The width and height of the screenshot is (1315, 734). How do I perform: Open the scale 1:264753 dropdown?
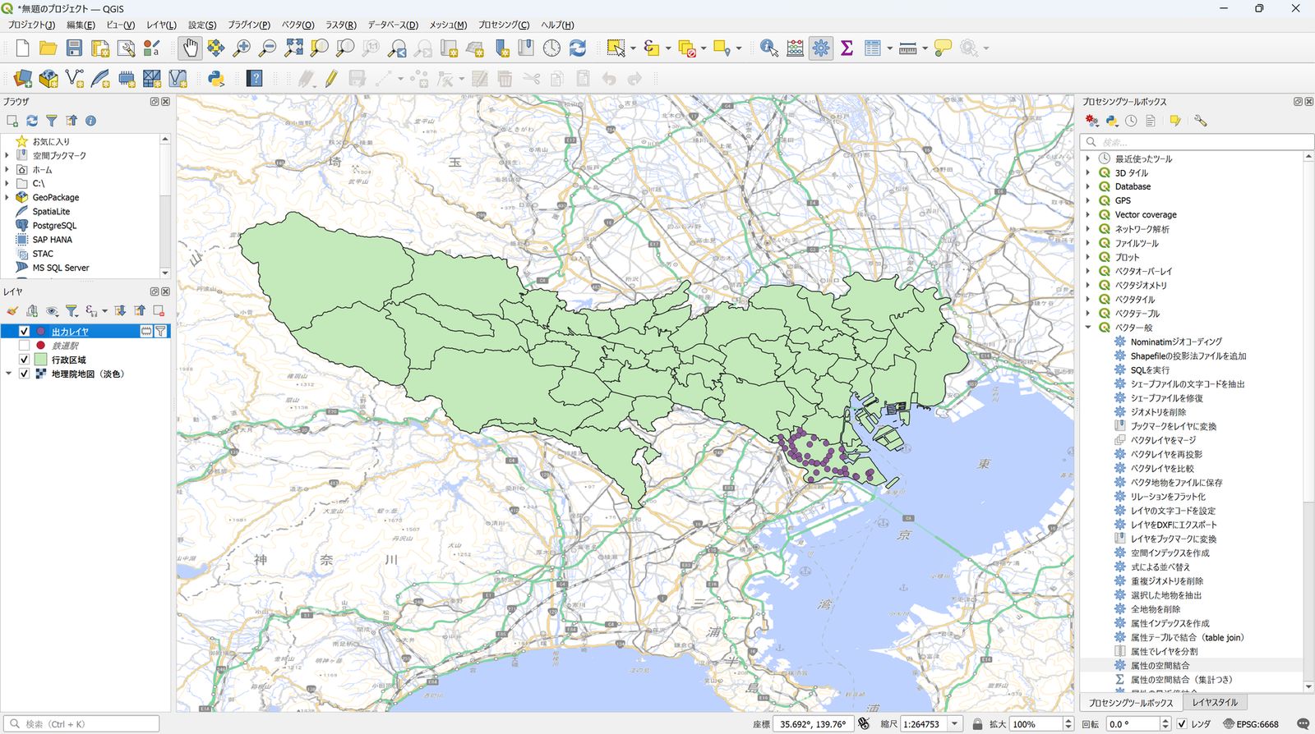955,724
